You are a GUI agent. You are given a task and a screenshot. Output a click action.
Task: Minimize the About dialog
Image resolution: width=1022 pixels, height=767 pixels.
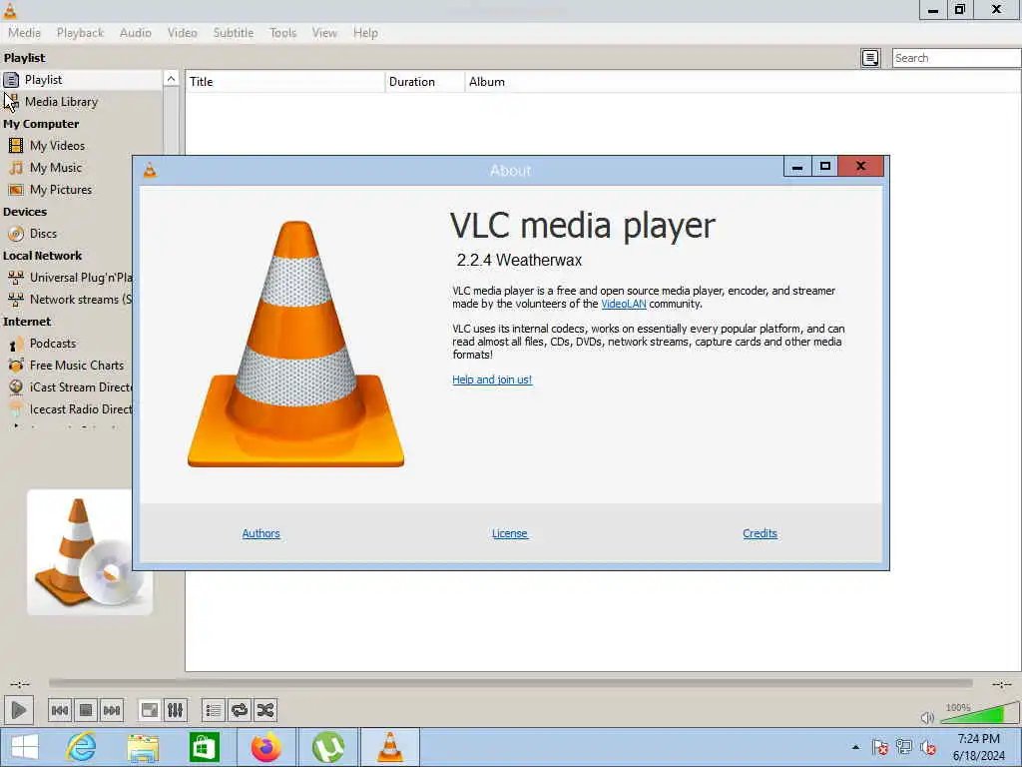click(797, 167)
